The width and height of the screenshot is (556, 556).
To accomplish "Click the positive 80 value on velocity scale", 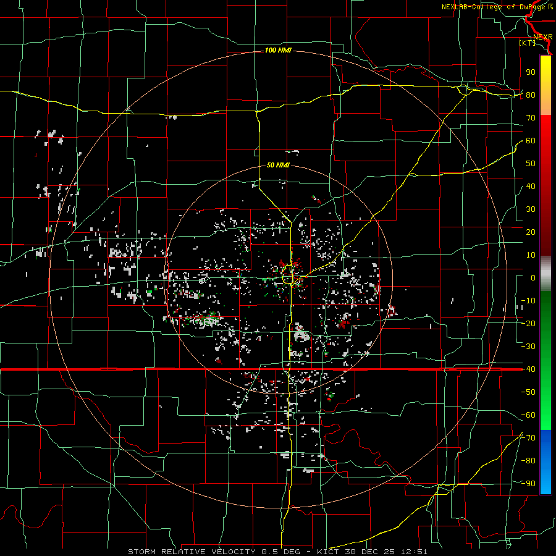I will point(531,95).
